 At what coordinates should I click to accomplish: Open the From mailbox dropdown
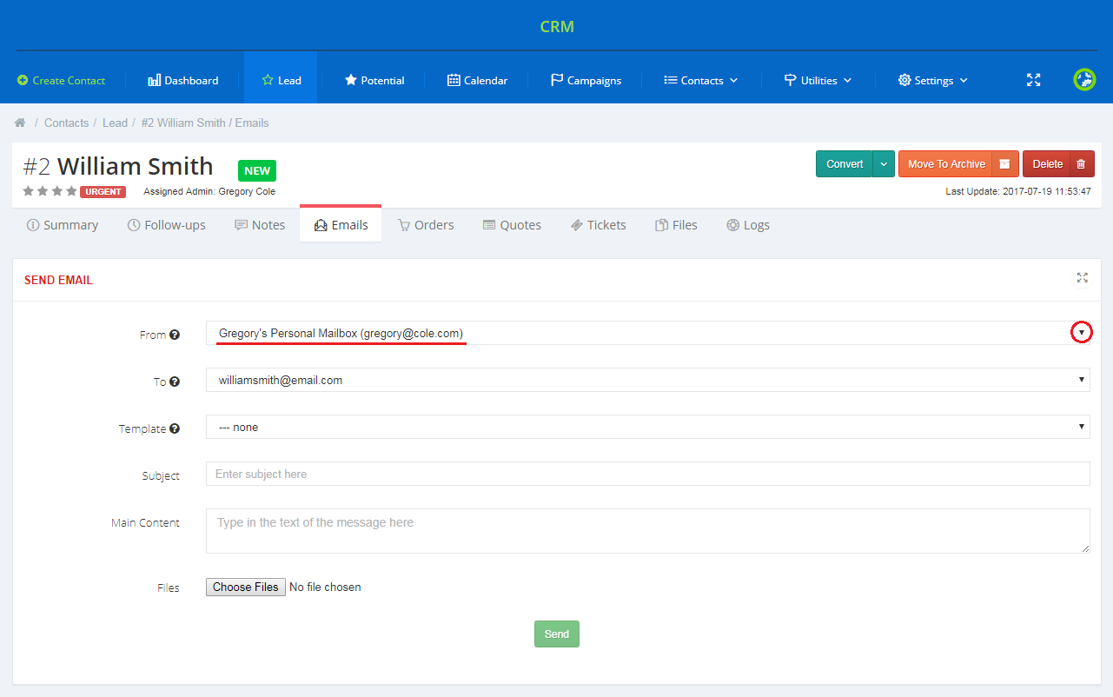(646, 333)
